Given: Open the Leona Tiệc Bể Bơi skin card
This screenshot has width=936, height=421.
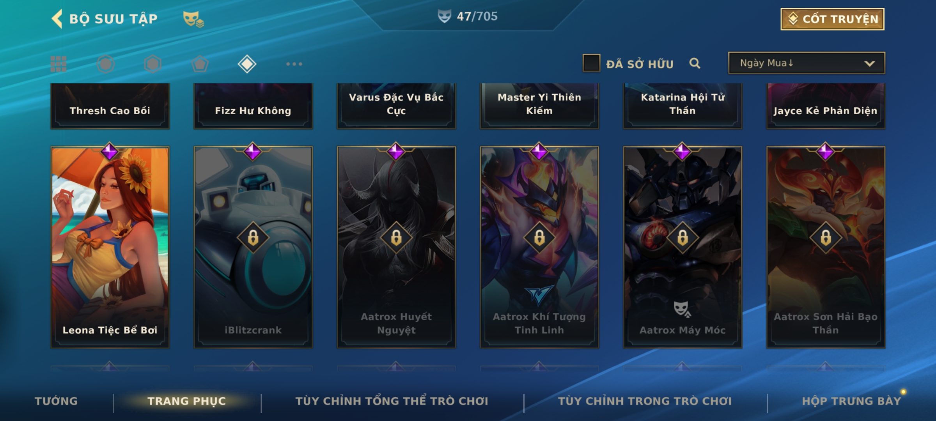Looking at the screenshot, I should [x=110, y=247].
